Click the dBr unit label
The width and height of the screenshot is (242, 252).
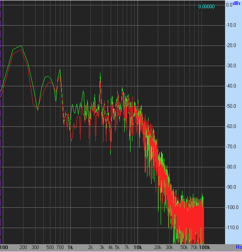(237, 3)
